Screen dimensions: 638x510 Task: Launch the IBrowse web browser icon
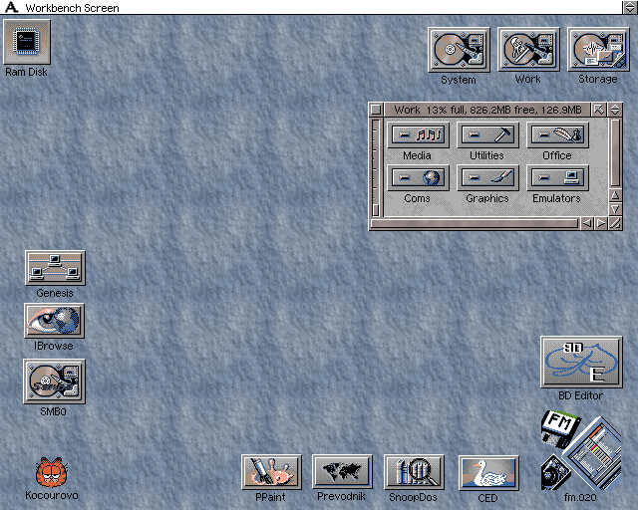coord(54,321)
